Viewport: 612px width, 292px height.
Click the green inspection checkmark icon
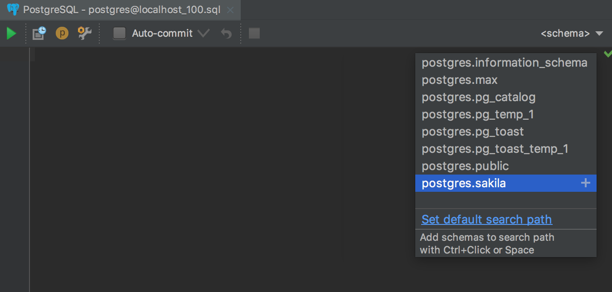[x=607, y=54]
